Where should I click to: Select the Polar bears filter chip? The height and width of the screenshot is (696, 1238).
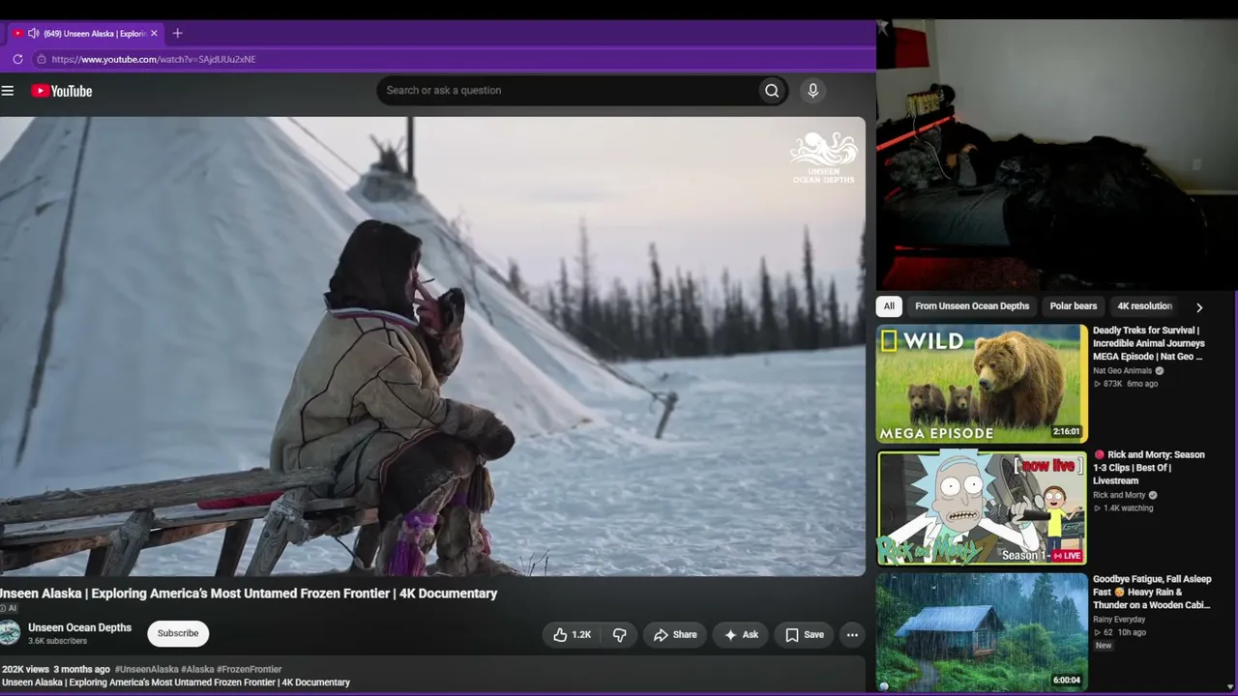tap(1074, 306)
